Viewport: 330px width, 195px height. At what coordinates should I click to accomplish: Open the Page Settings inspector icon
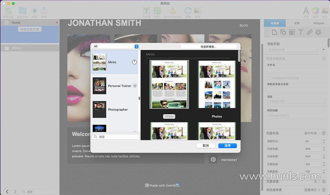point(274,32)
